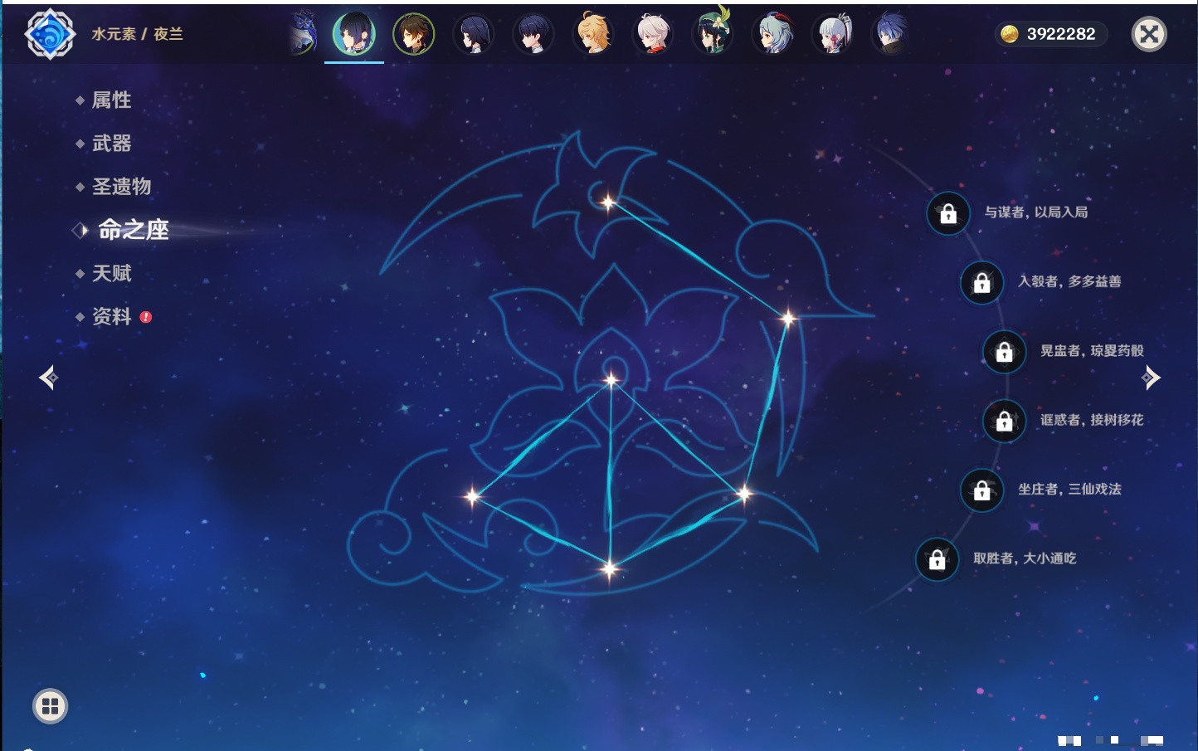The width and height of the screenshot is (1198, 751).
Task: Select the blond Traveler portrait
Action: click(x=593, y=34)
